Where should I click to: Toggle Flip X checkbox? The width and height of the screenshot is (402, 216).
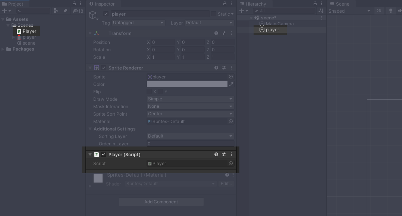pos(149,91)
